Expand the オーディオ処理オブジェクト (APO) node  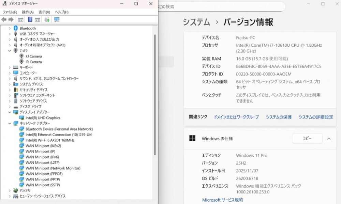10,45
